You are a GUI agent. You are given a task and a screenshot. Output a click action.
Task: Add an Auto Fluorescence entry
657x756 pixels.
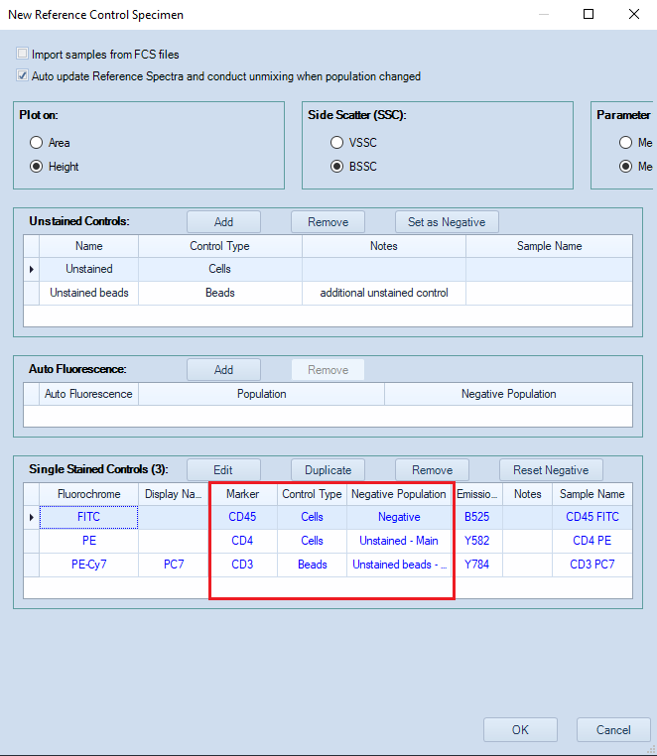pos(224,370)
